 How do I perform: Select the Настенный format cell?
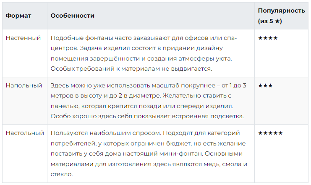pyautogui.click(x=23, y=38)
